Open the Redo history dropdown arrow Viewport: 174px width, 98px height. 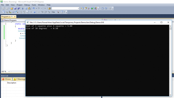point(42,8)
